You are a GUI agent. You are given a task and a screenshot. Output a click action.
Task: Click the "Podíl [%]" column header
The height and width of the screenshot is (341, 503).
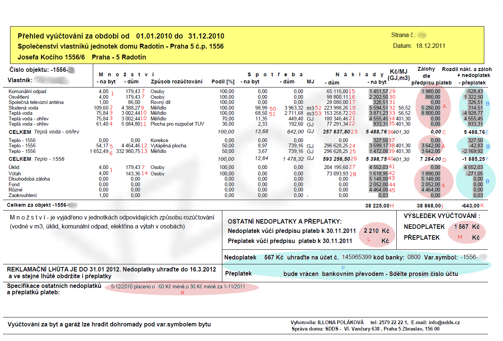coord(223,82)
